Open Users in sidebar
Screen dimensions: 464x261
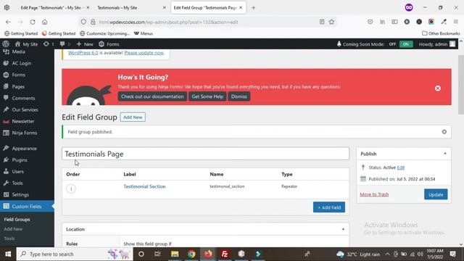pos(17,171)
